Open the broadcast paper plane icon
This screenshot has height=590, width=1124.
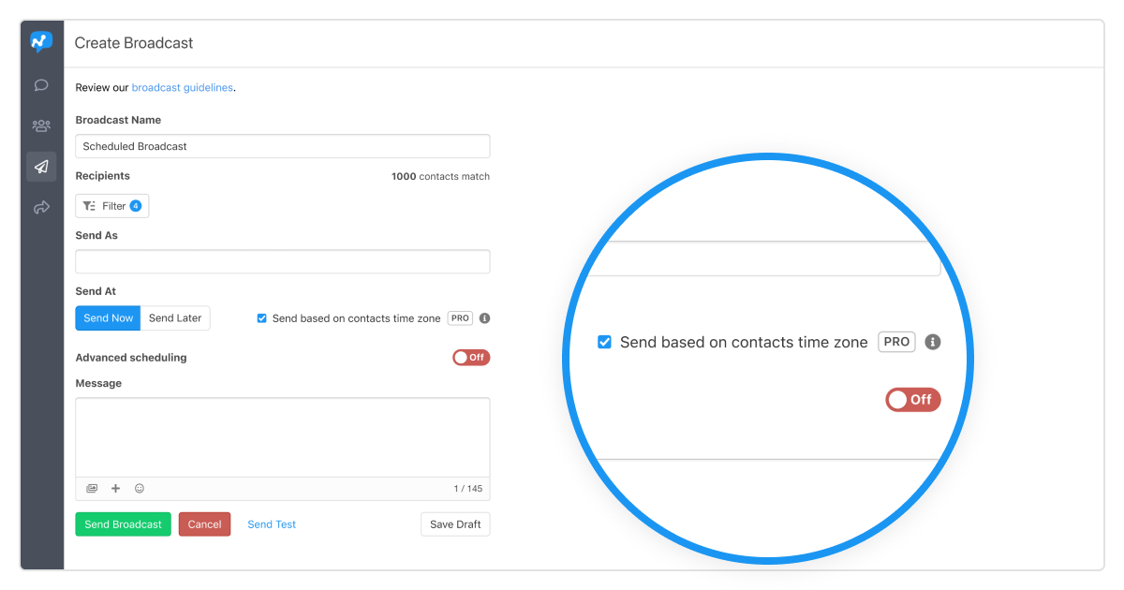pyautogui.click(x=41, y=167)
